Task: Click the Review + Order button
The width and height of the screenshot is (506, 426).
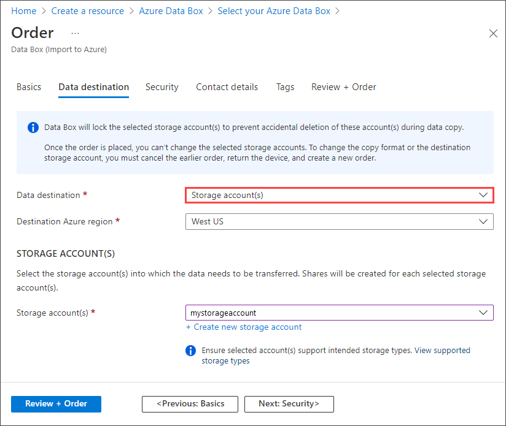Action: (56, 404)
